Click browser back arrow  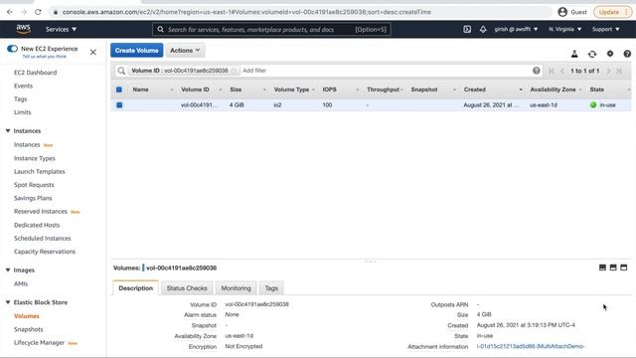tap(10, 12)
